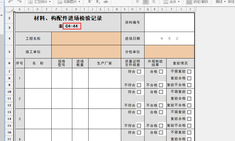235x141 pixels.
Task: Expand the 画线 dropdown arrow
Action: coord(225,2)
